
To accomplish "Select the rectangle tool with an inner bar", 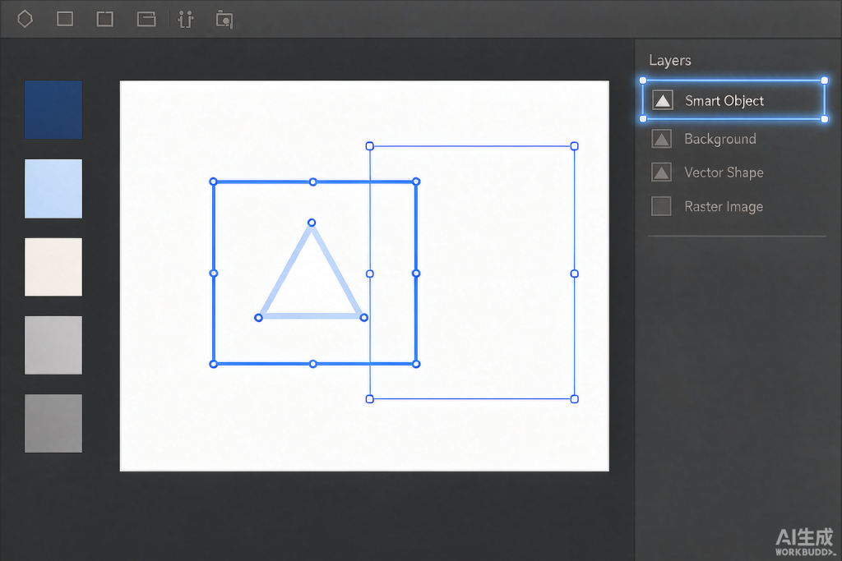I will pos(146,20).
